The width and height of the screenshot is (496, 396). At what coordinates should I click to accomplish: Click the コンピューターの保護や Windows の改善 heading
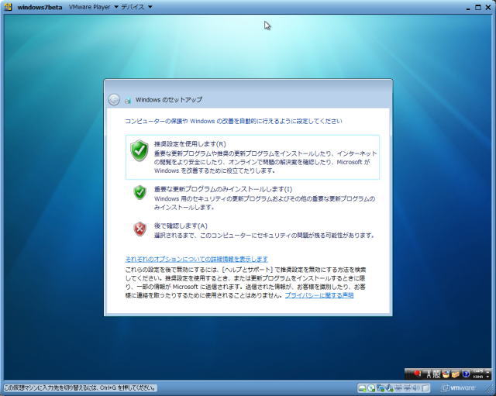coord(233,121)
